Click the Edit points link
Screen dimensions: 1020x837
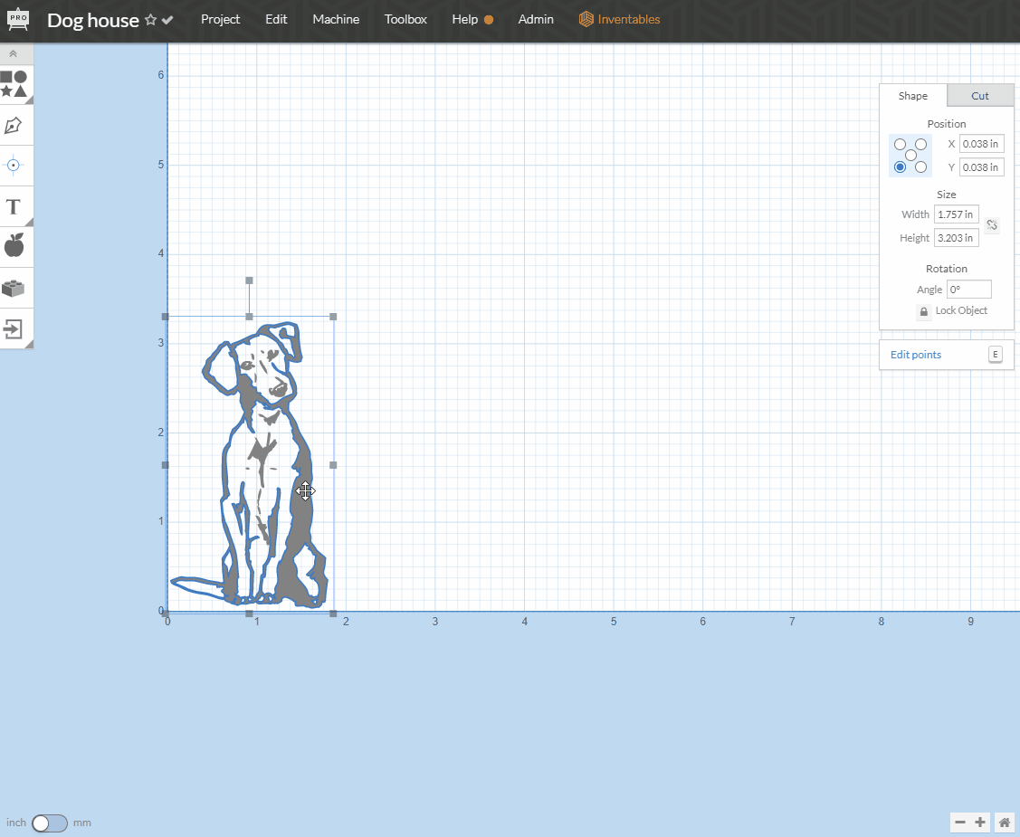tap(916, 355)
